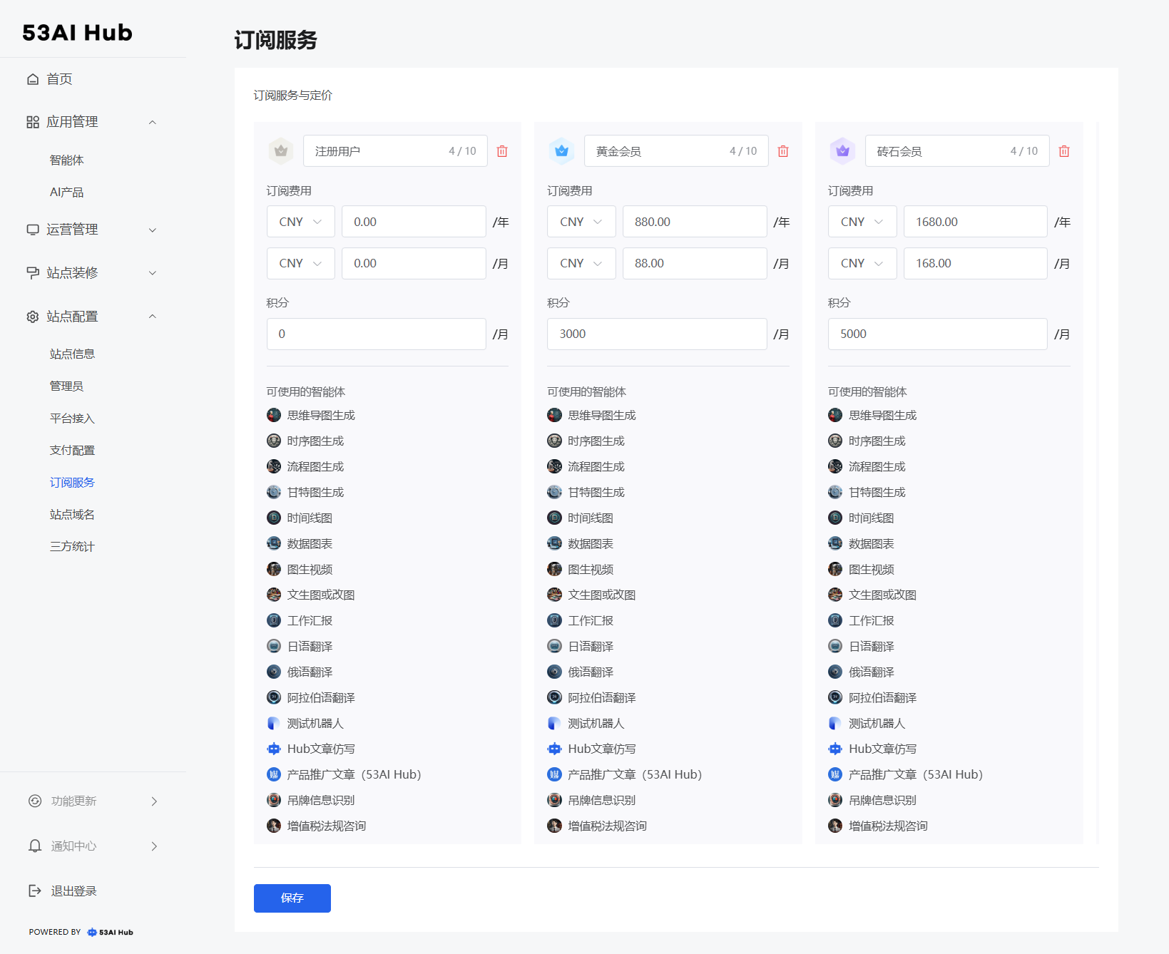
Task: Click the 保存 button
Action: click(x=292, y=898)
